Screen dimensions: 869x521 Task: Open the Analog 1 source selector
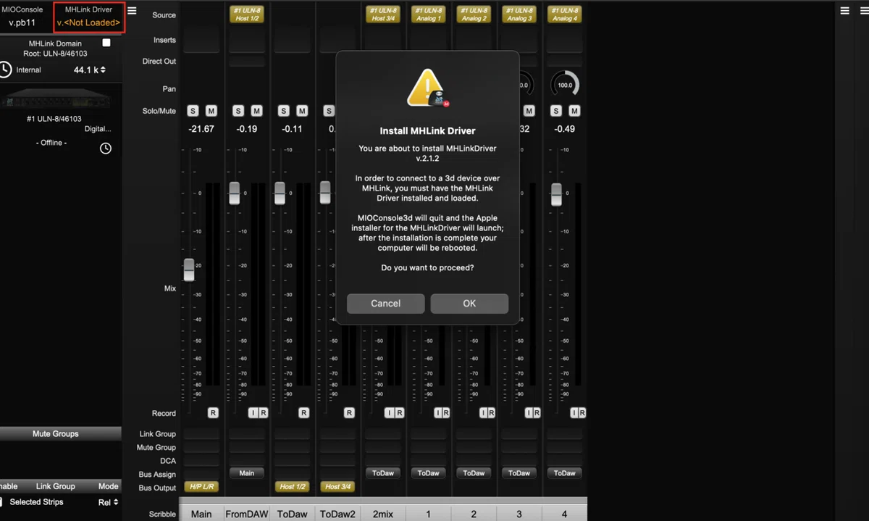tap(428, 14)
